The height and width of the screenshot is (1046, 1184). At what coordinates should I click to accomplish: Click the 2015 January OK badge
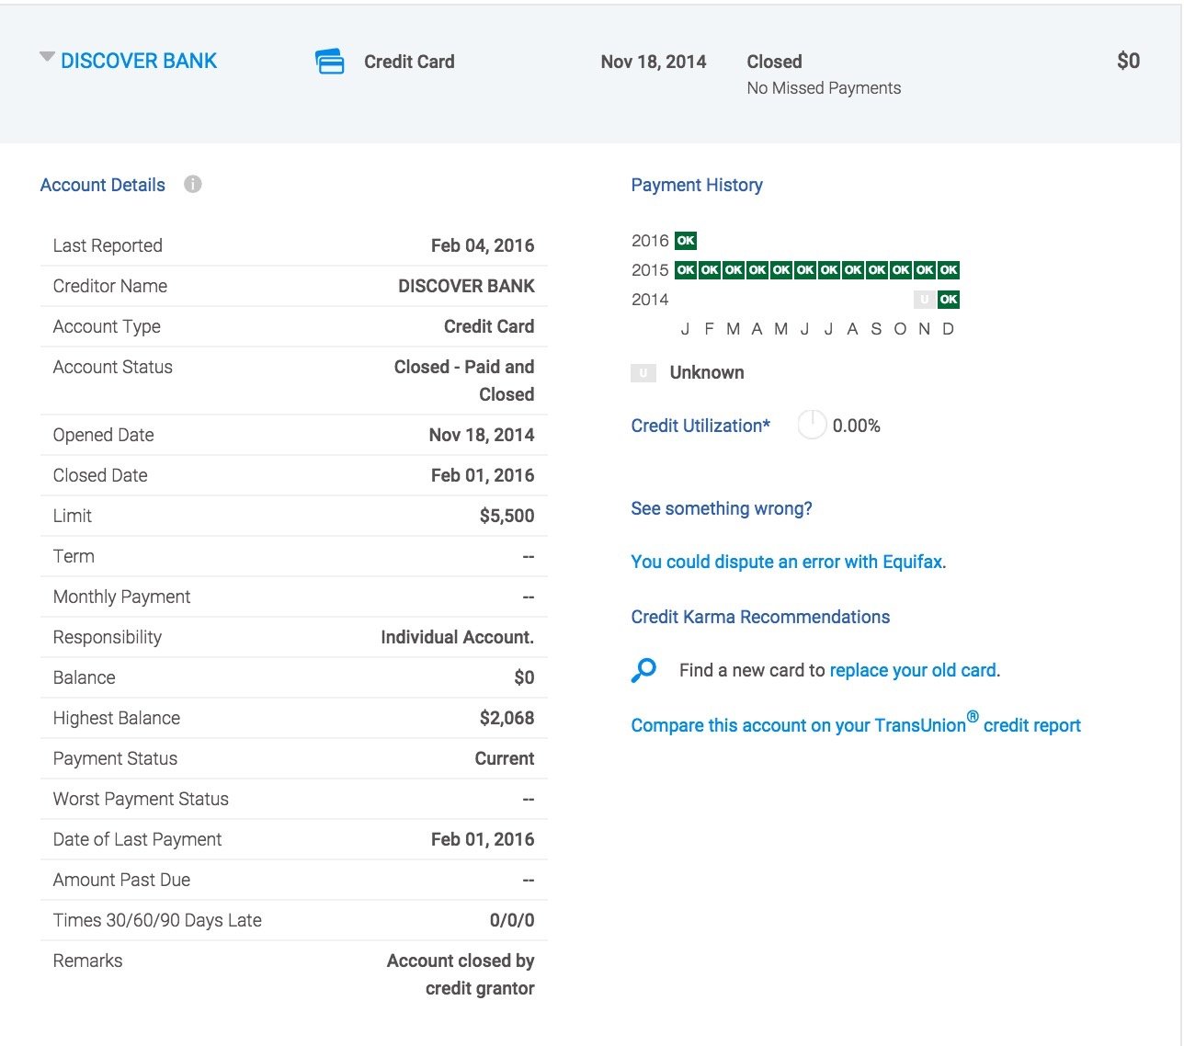tap(686, 270)
